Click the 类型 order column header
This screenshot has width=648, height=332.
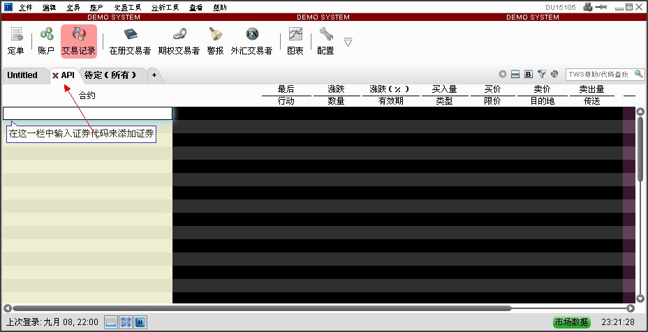coord(444,101)
